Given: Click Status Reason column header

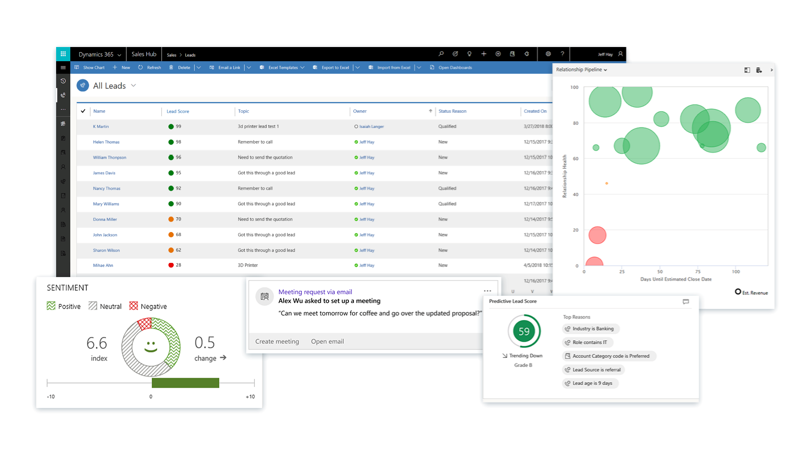Looking at the screenshot, I should pos(453,111).
